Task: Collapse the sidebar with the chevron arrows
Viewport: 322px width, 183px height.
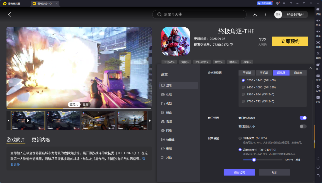Action: (318, 3)
